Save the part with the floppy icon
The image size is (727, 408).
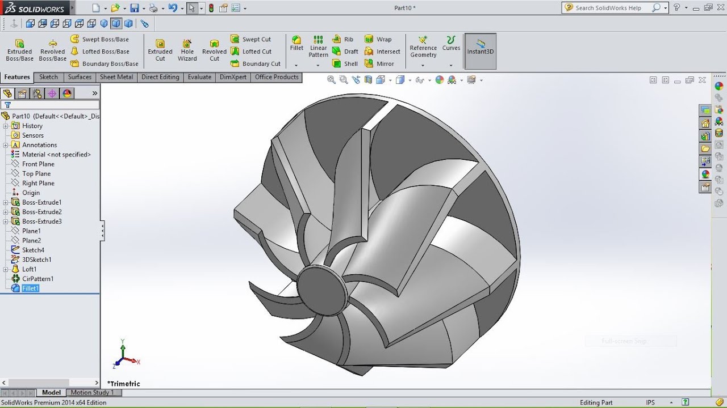pyautogui.click(x=134, y=8)
